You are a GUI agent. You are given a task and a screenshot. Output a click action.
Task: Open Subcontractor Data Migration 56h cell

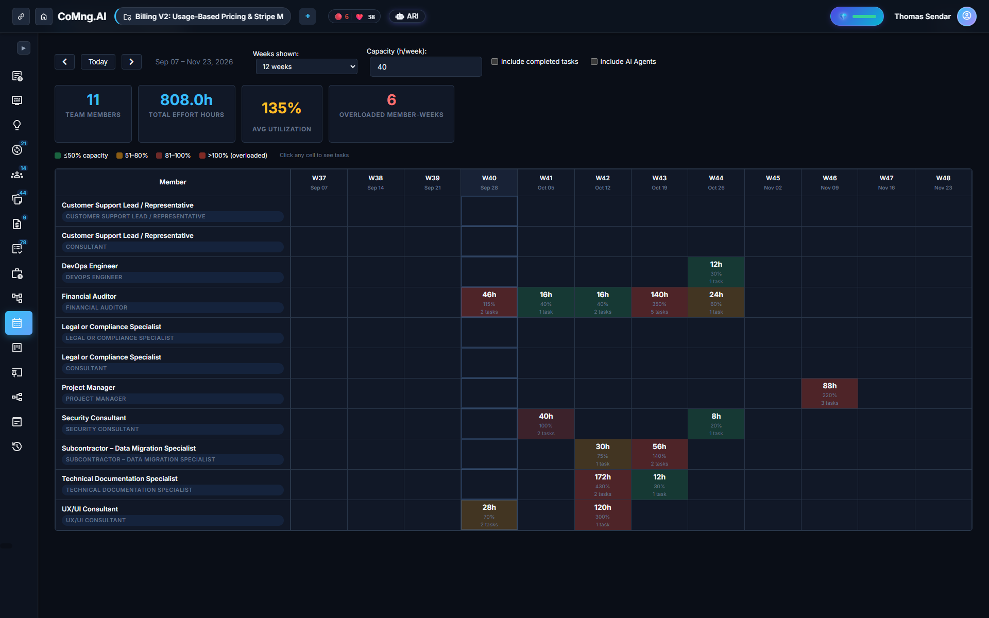pos(659,454)
